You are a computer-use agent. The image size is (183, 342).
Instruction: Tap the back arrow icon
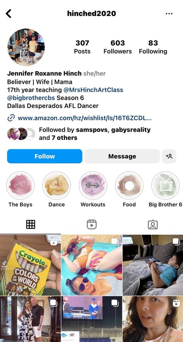pos(8,14)
